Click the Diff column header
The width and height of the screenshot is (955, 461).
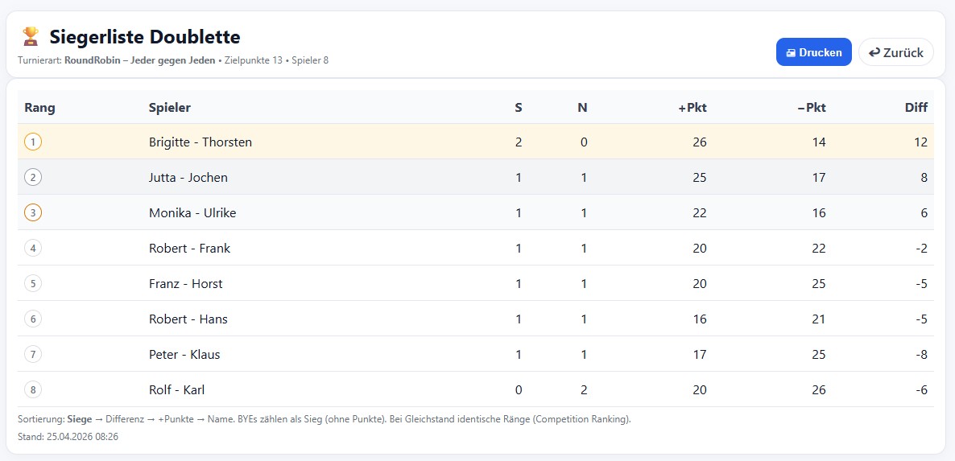click(916, 108)
